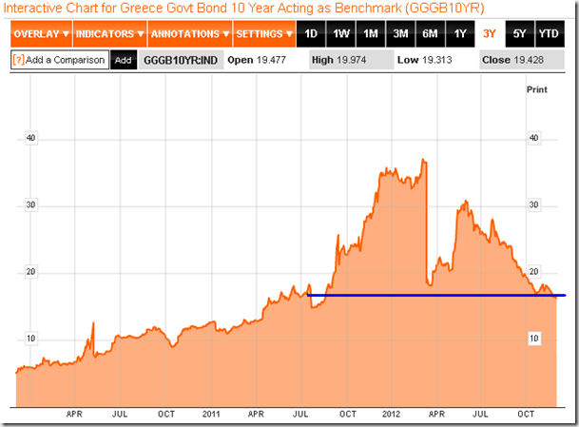The width and height of the screenshot is (579, 427).
Task: Click the question mark help icon
Action: [18, 60]
